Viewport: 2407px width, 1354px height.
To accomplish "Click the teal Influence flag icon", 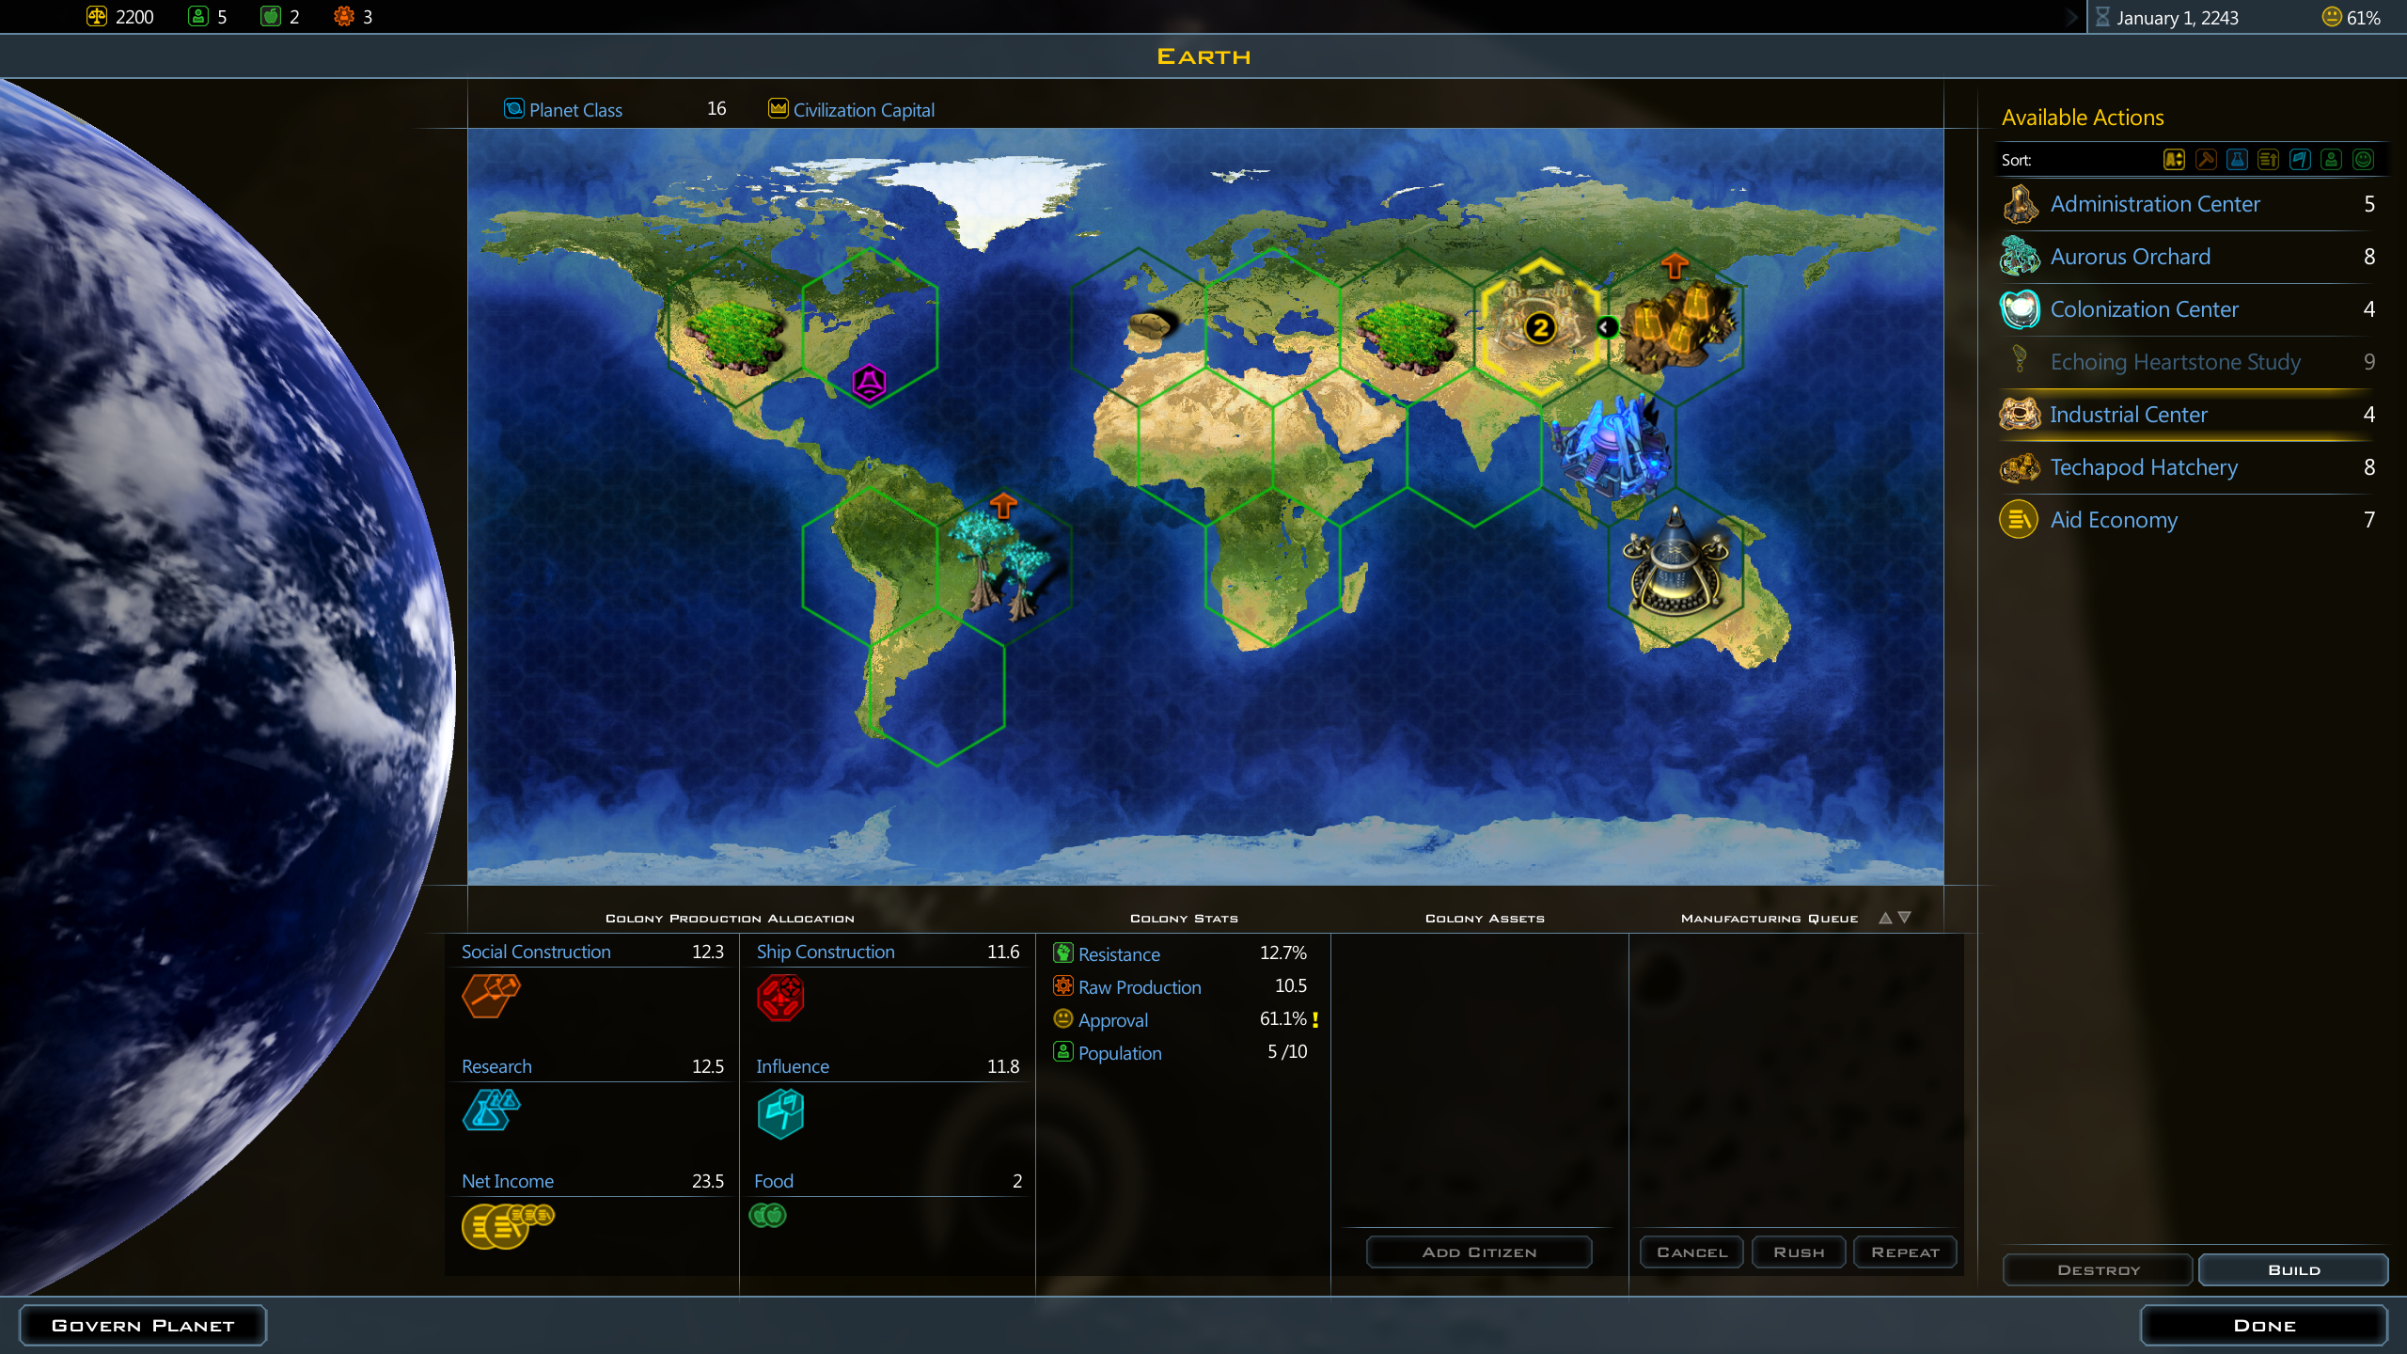I will tap(780, 1113).
